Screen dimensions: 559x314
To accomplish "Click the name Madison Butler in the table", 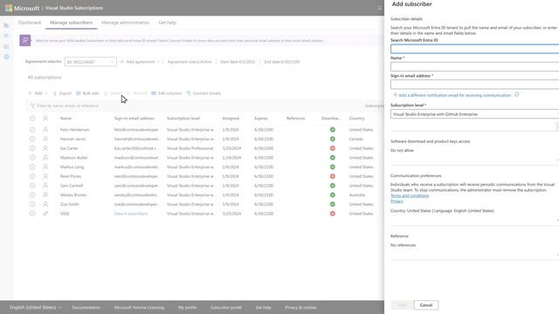I will coord(73,157).
